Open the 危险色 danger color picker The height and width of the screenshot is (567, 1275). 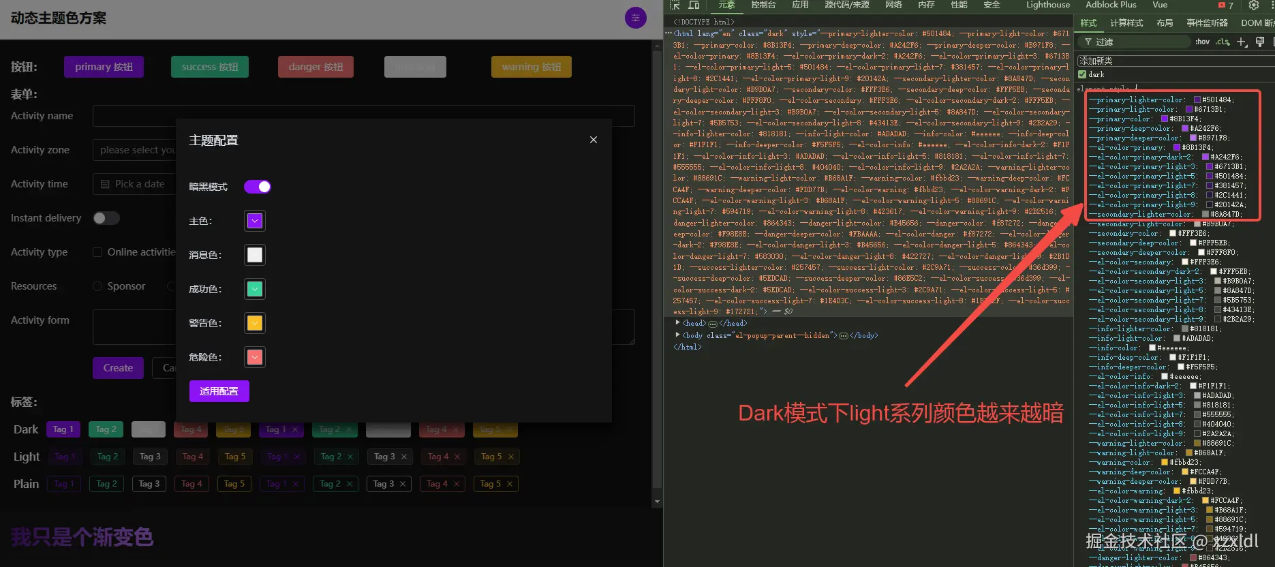(x=255, y=357)
